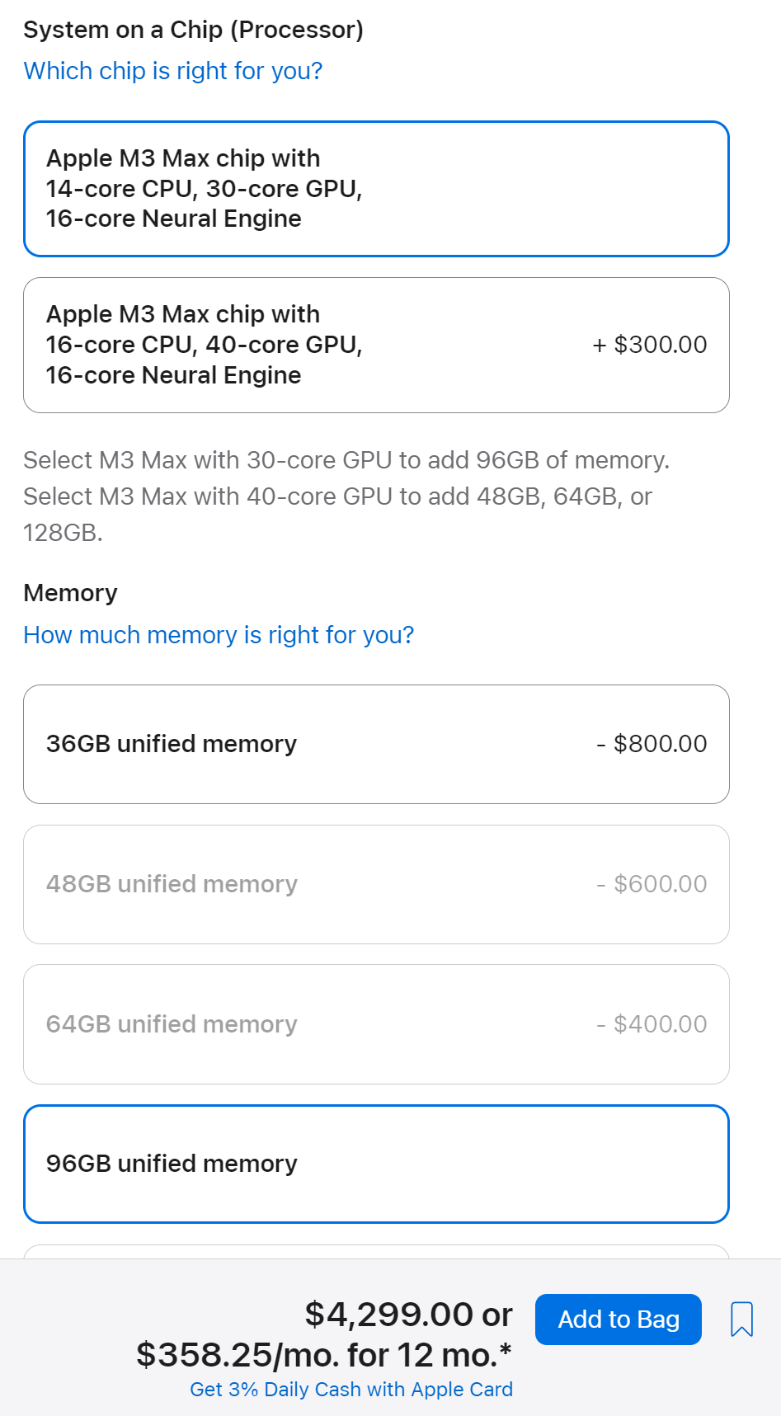Open "Which chip is right for you?" link
The width and height of the screenshot is (781, 1416).
point(172,71)
